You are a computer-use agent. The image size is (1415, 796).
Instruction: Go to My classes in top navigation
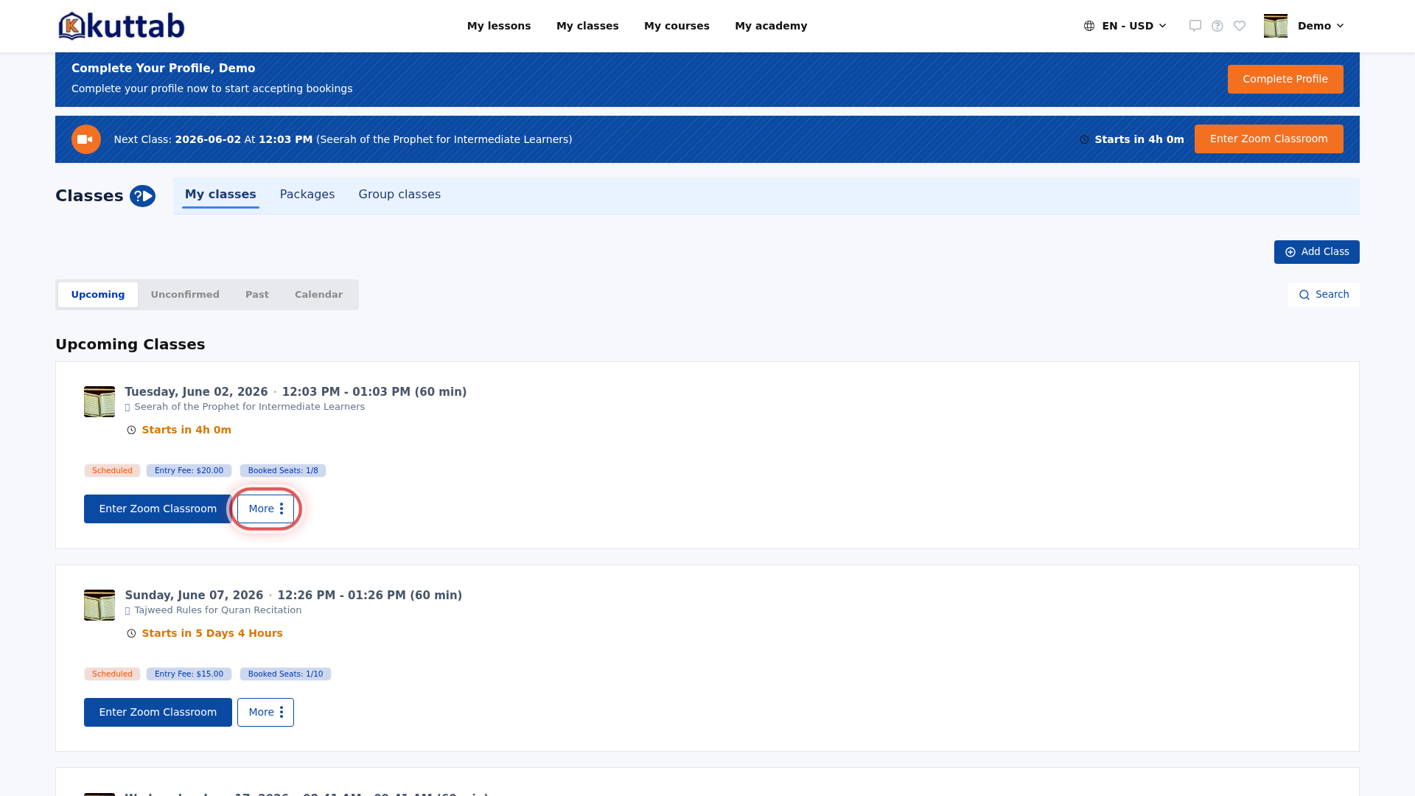(587, 26)
